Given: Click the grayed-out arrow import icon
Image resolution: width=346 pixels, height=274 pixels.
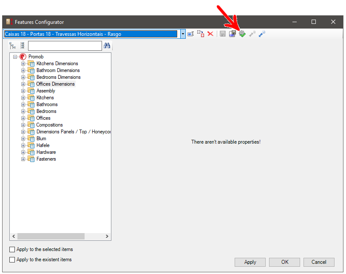Looking at the screenshot, I should tap(252, 34).
